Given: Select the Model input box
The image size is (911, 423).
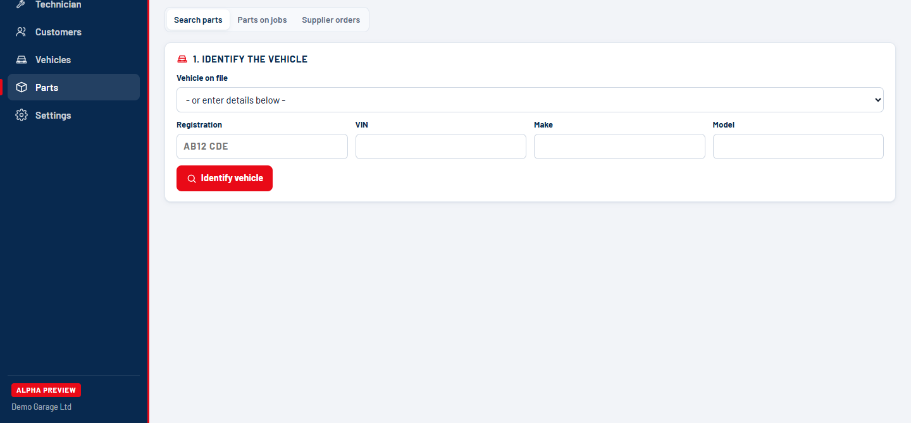Looking at the screenshot, I should [x=798, y=146].
